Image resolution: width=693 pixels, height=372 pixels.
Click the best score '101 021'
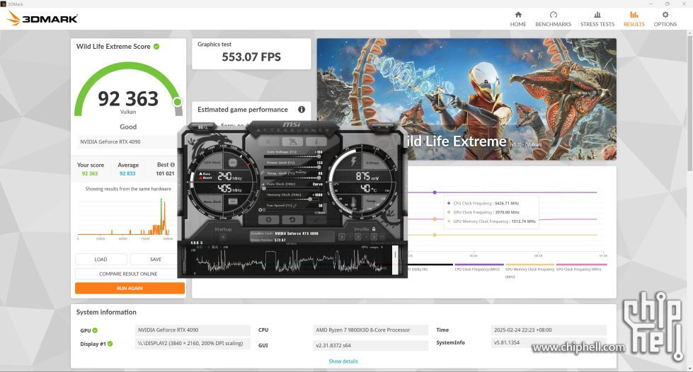click(165, 174)
